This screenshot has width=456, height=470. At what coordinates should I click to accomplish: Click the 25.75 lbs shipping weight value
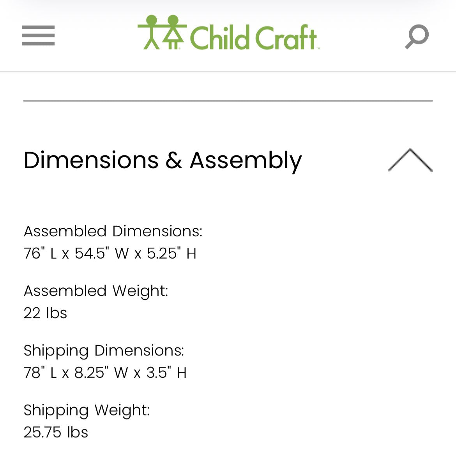pyautogui.click(x=56, y=432)
